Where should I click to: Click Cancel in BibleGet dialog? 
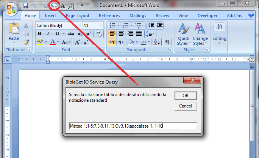coord(186,106)
